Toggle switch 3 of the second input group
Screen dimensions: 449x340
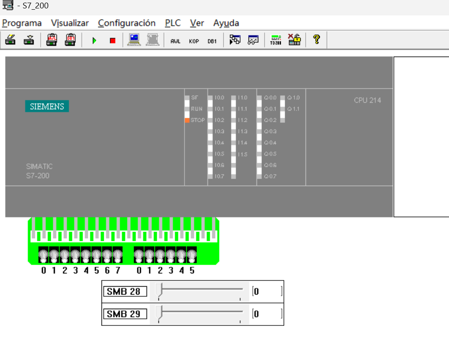tap(170, 255)
